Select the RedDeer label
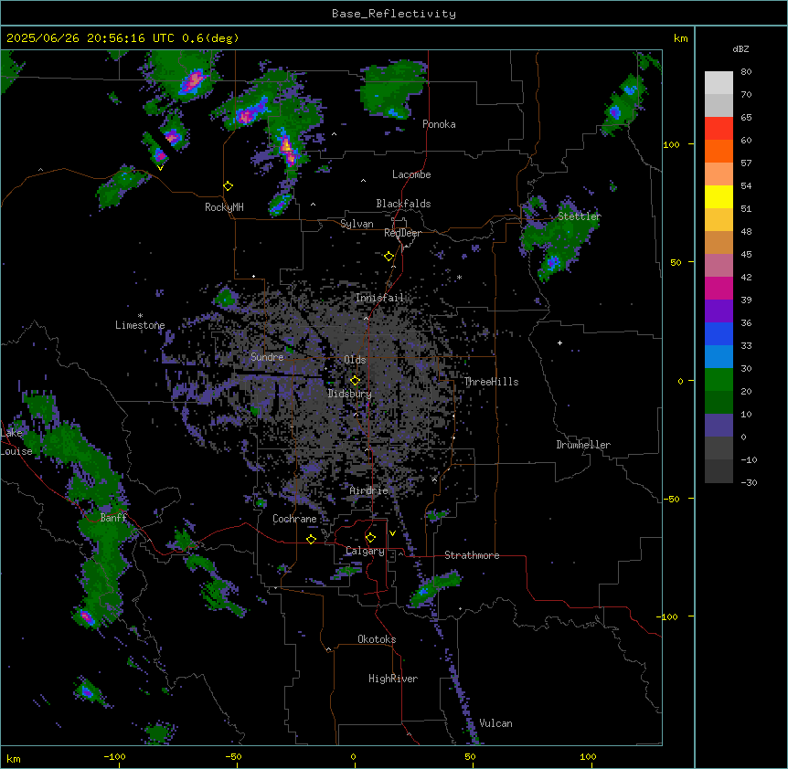Image resolution: width=788 pixels, height=769 pixels. (x=402, y=233)
